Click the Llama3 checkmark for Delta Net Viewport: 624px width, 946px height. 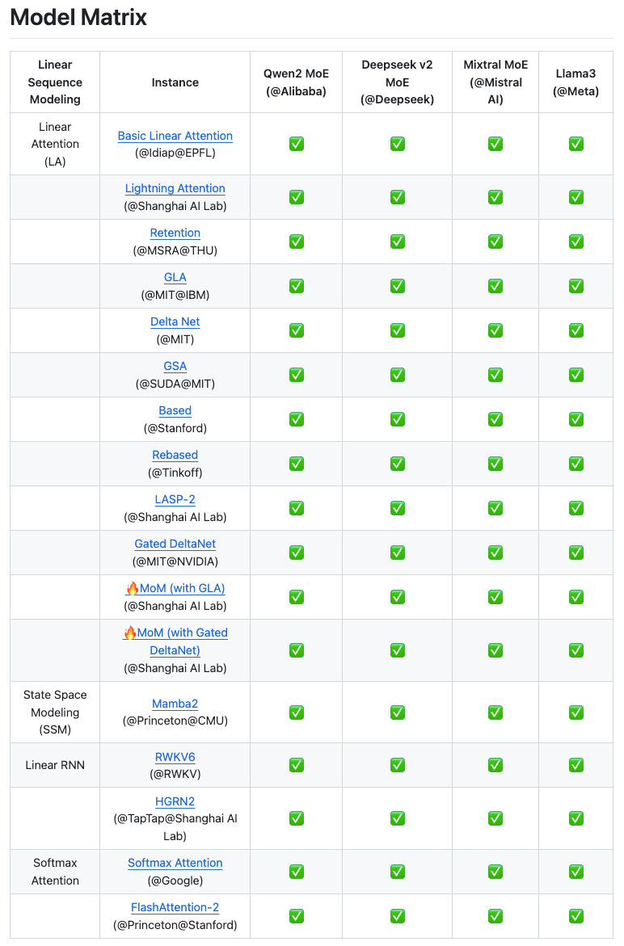(x=576, y=330)
